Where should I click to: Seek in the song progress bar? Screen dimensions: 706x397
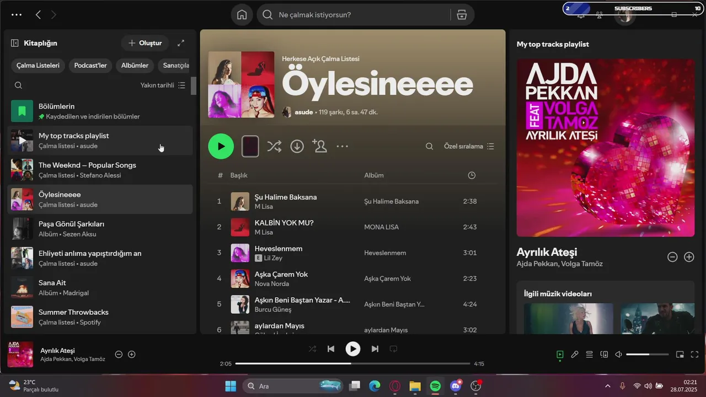coord(353,363)
